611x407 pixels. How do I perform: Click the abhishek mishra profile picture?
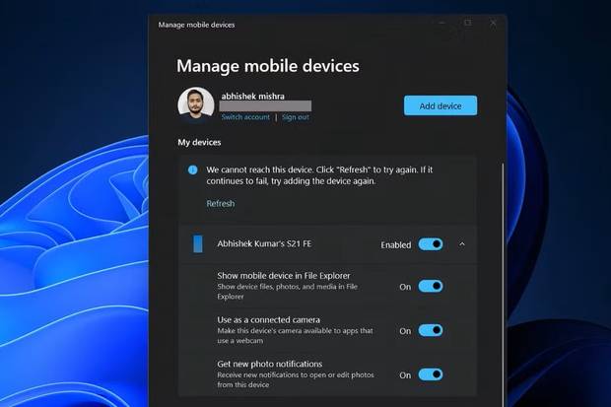pos(196,104)
